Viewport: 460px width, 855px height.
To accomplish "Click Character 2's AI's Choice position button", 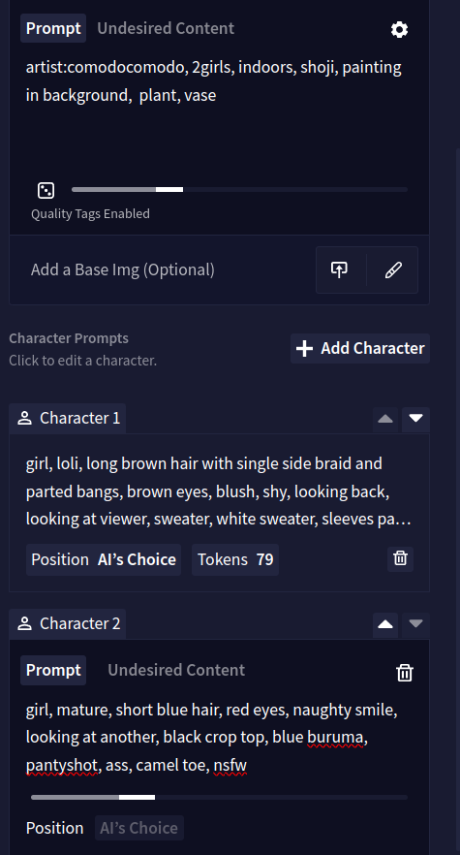I will [x=139, y=828].
